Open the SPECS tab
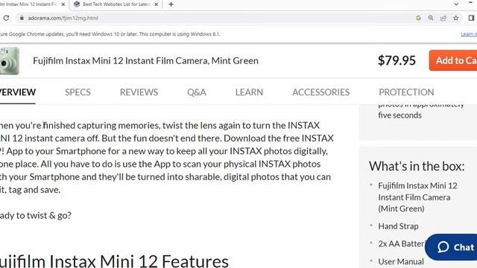477x268 pixels. [78, 92]
